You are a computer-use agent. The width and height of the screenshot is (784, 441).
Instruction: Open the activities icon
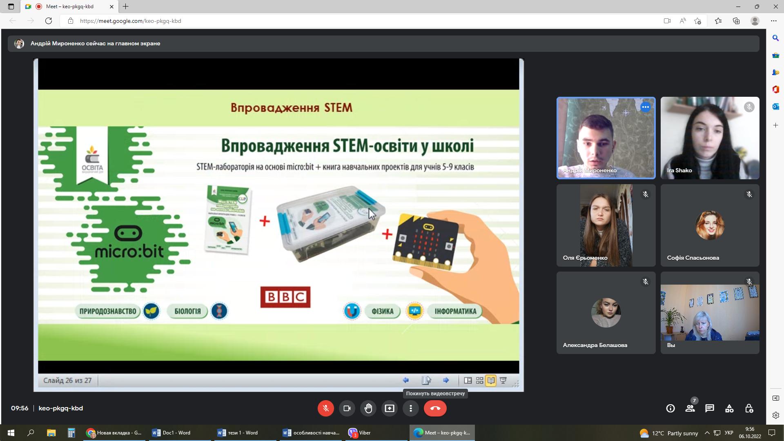coord(729,408)
